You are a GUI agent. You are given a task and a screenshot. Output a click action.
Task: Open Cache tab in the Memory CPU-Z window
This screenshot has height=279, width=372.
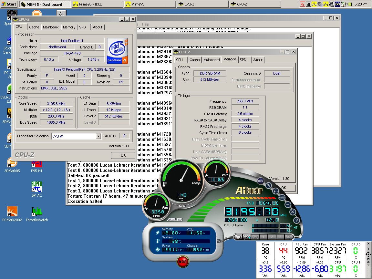(194, 60)
